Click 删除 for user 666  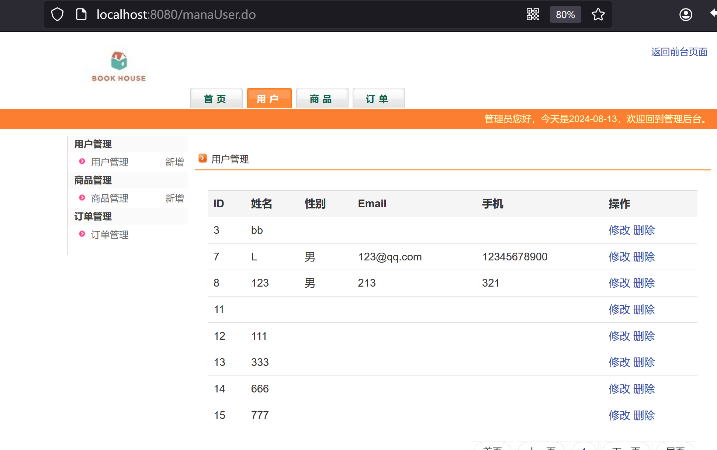[x=644, y=389]
